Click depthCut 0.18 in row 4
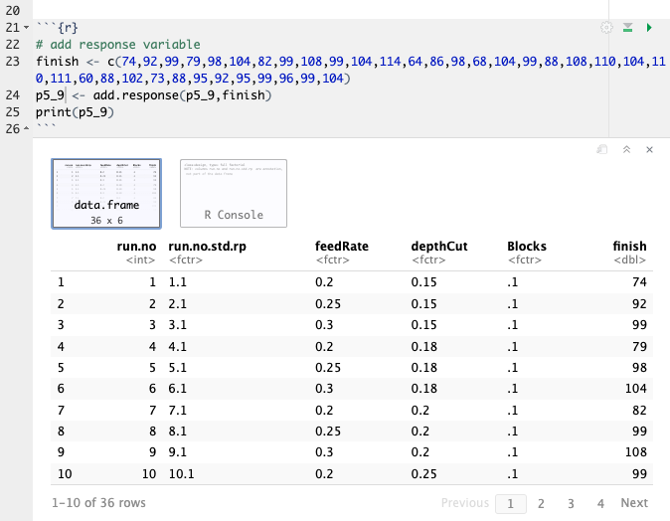The width and height of the screenshot is (670, 521). [x=423, y=347]
